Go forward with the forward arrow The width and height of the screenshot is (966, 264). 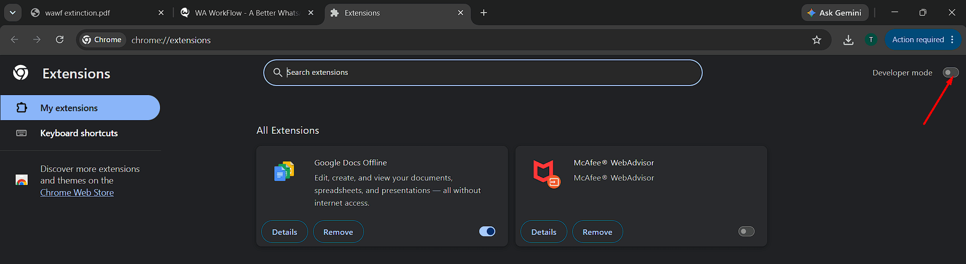pos(37,40)
